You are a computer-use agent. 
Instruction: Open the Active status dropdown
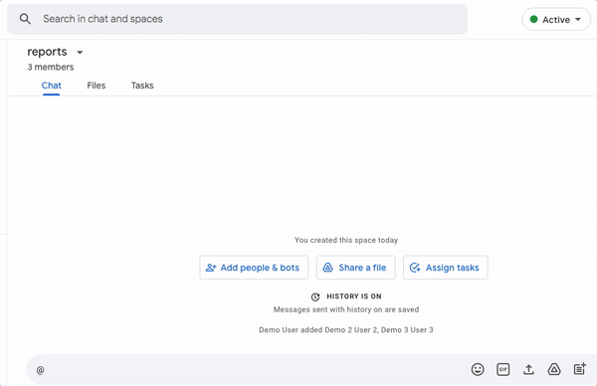tap(556, 20)
